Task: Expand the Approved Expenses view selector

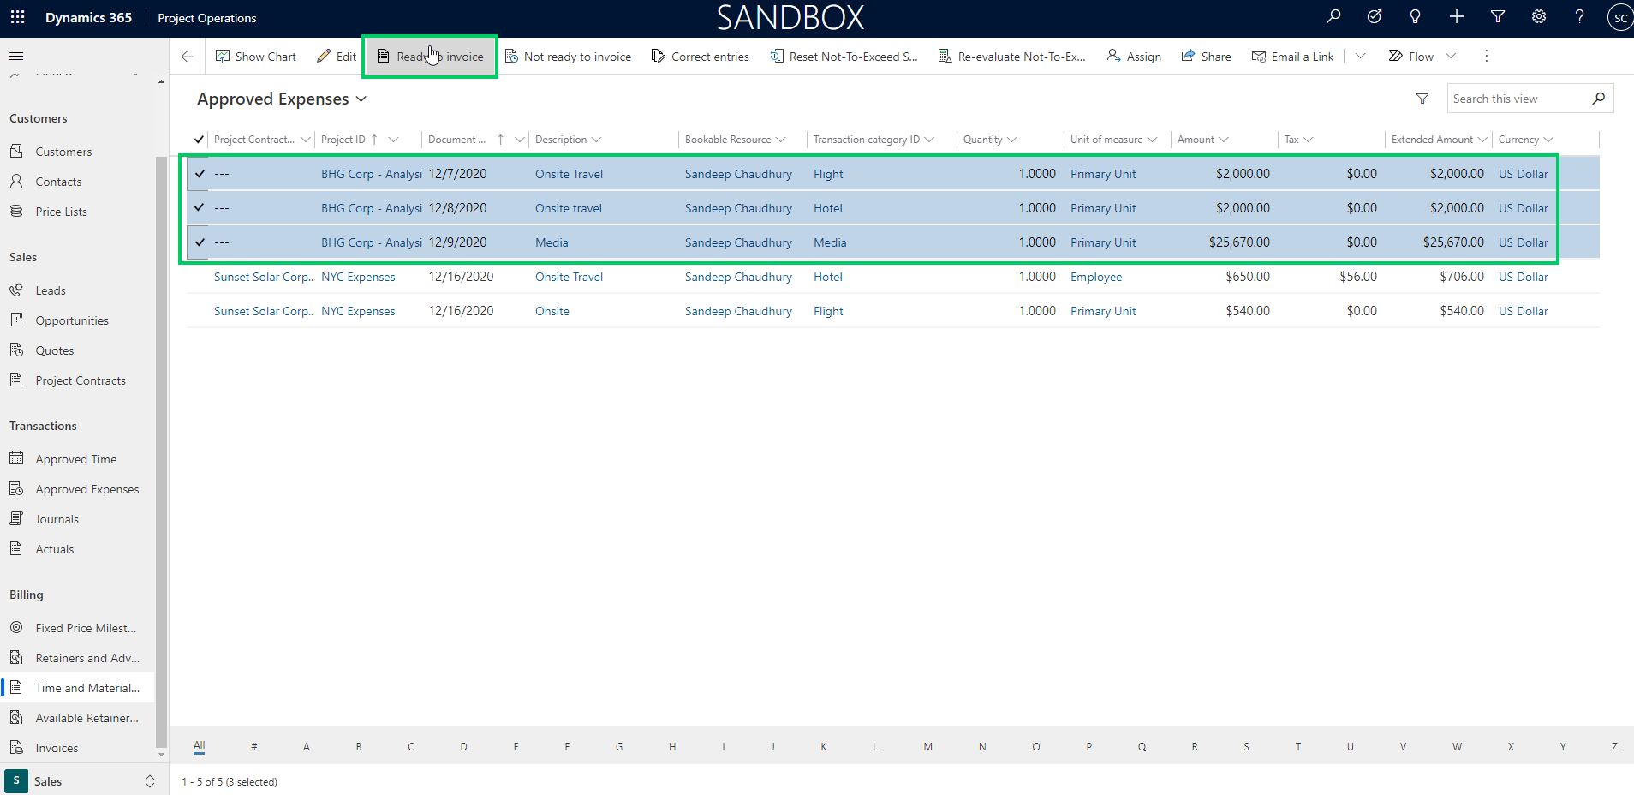Action: 361,99
